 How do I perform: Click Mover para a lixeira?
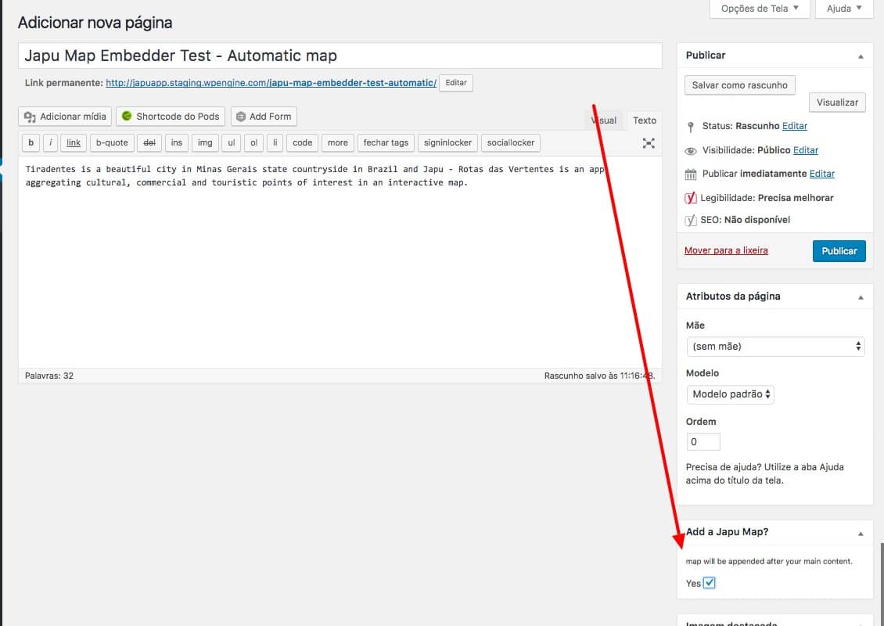tap(726, 250)
